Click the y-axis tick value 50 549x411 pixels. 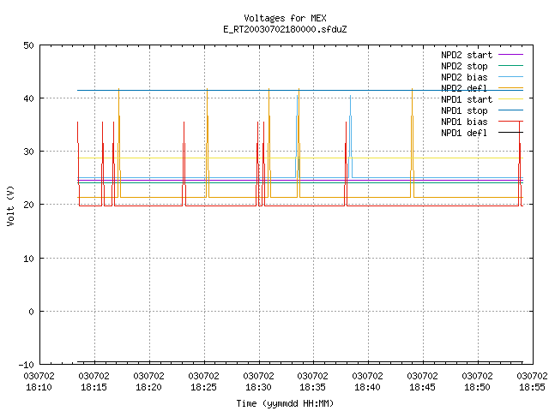click(x=28, y=45)
